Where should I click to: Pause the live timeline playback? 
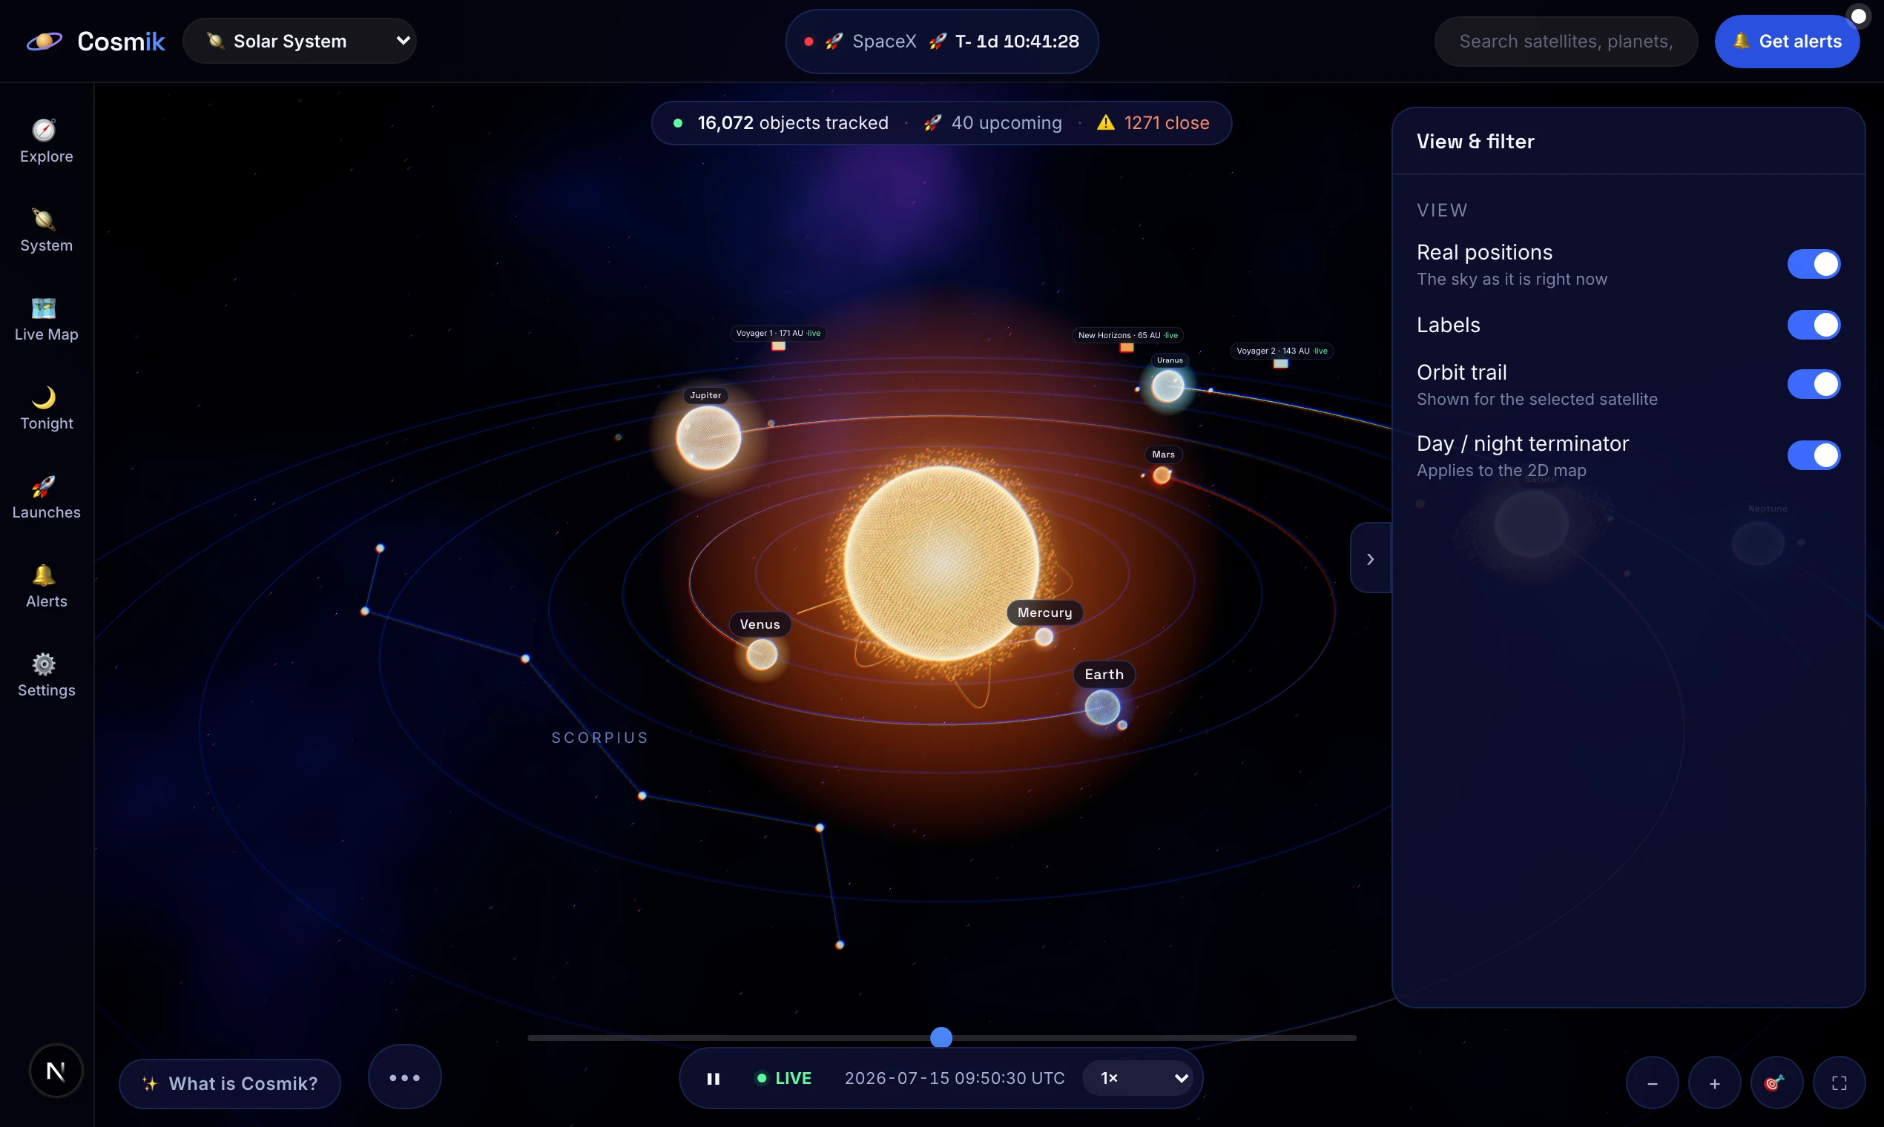pos(714,1078)
